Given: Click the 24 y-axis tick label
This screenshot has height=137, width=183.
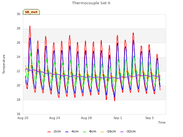Looking at the screenshot, I should tap(18, 57).
